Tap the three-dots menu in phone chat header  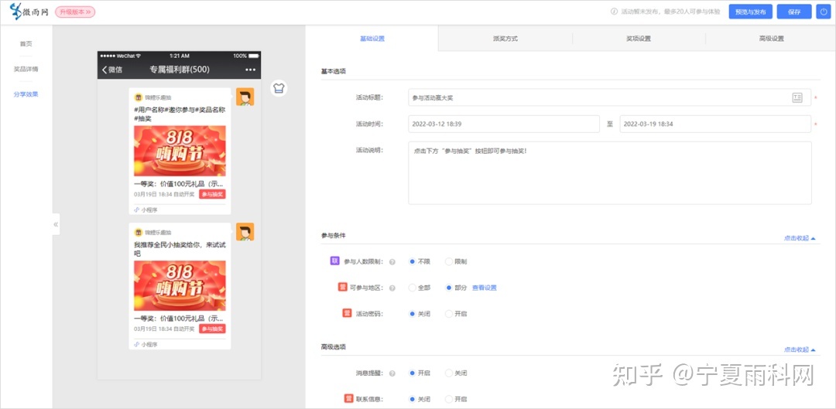(250, 70)
